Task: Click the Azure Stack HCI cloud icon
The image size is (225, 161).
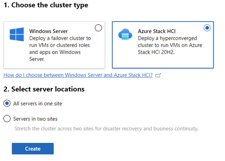Action: point(125,34)
